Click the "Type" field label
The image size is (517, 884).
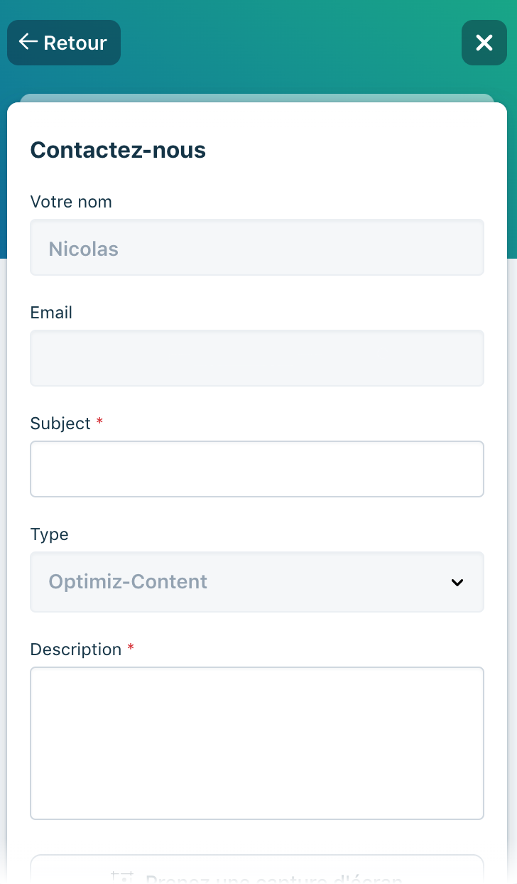[x=49, y=534]
